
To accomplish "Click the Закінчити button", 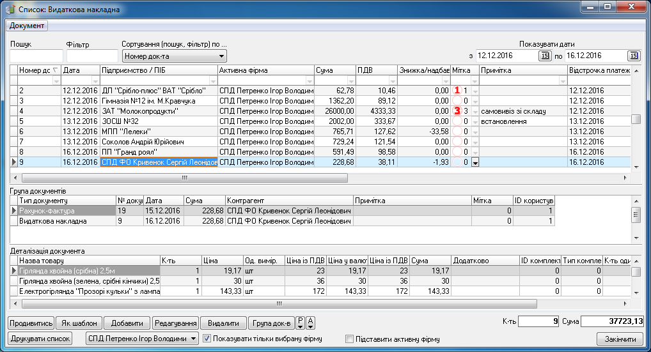I will point(620,339).
